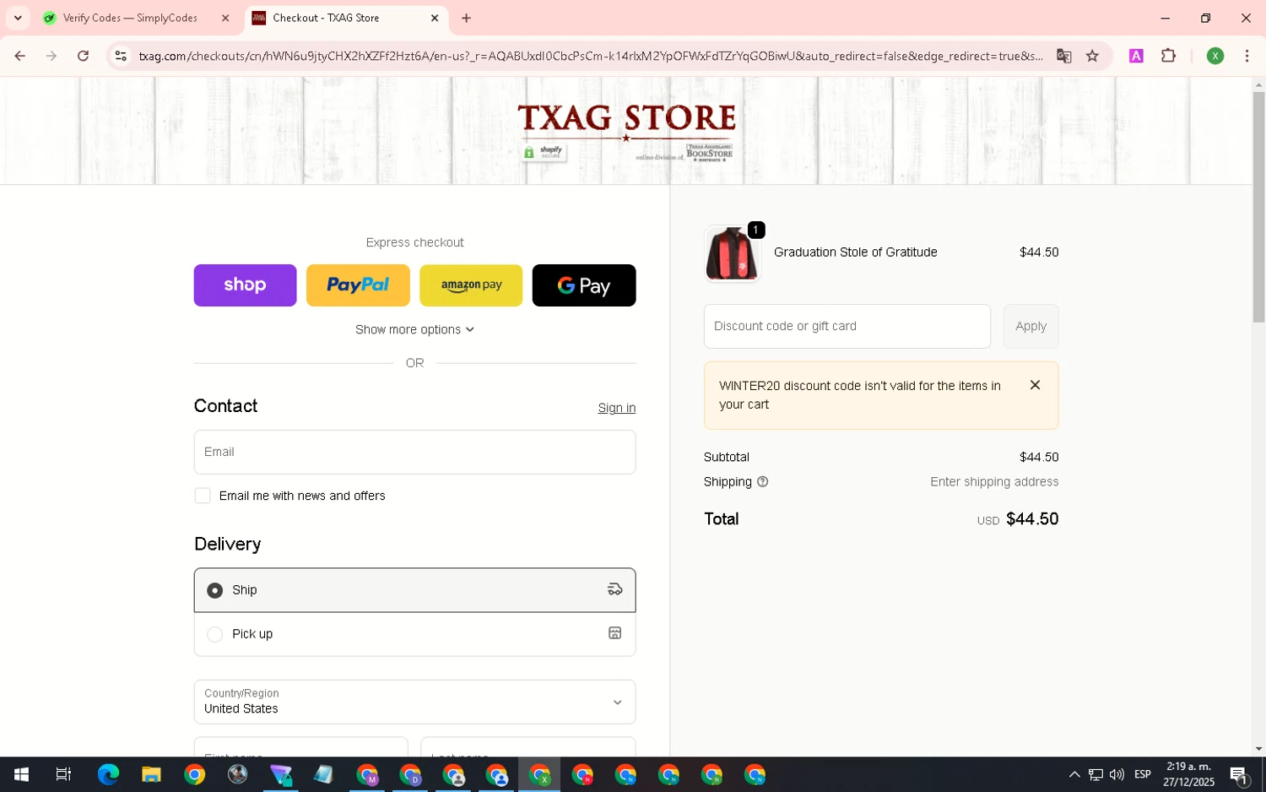Open the Chrome three-dot menu
The height and width of the screenshot is (792, 1266).
(1247, 56)
